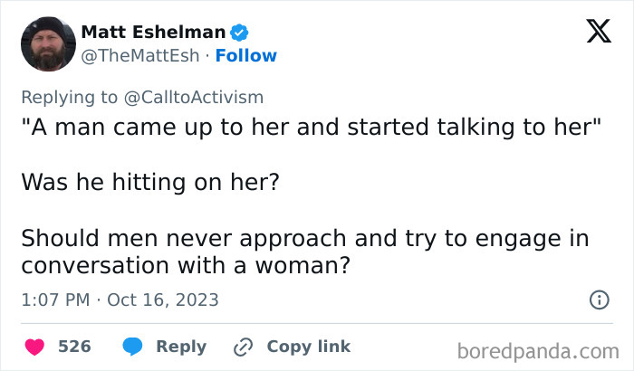Image resolution: width=634 pixels, height=371 pixels.
Task: Click the X logo icon
Action: [599, 32]
